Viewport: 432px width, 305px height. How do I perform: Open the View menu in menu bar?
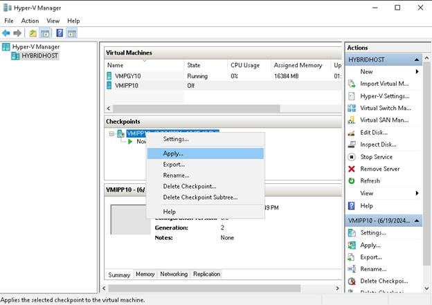point(53,21)
